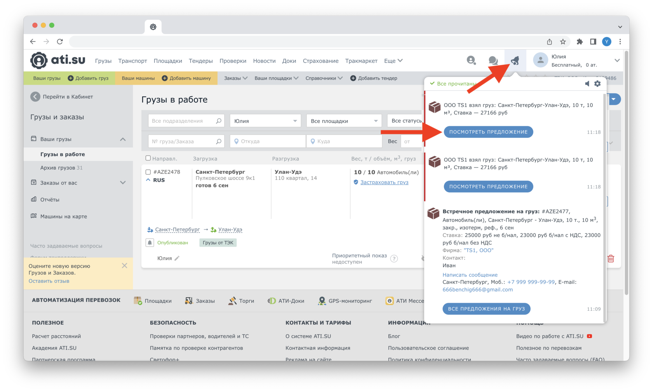Mute notification sounds with speaker icon
The image size is (653, 392).
click(x=587, y=84)
